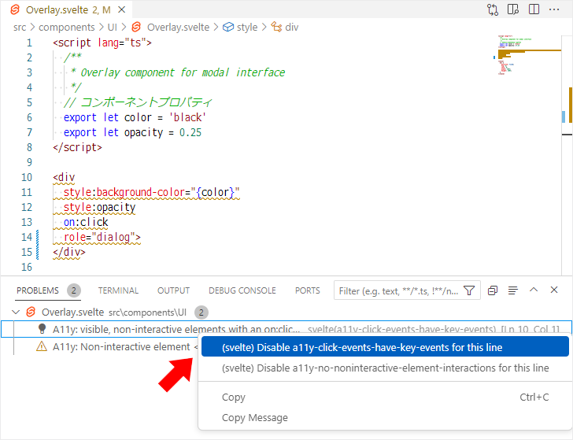This screenshot has width=573, height=440.
Task: Switch to the PROBLEMS panel tab
Action: (38, 290)
